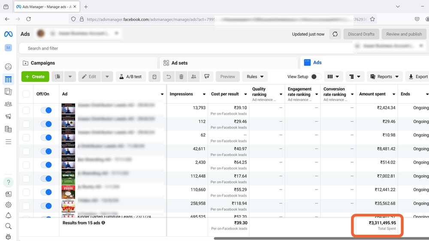The width and height of the screenshot is (429, 241).
Task: Open the Audiences people icon in sidebar
Action: (x=8, y=104)
